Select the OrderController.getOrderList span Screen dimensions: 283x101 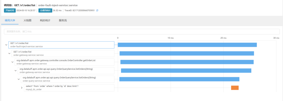tap(64, 62)
